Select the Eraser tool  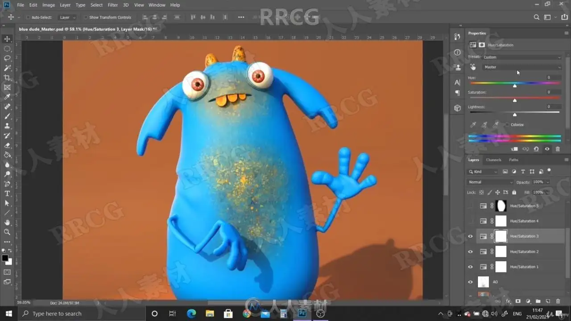tap(7, 145)
